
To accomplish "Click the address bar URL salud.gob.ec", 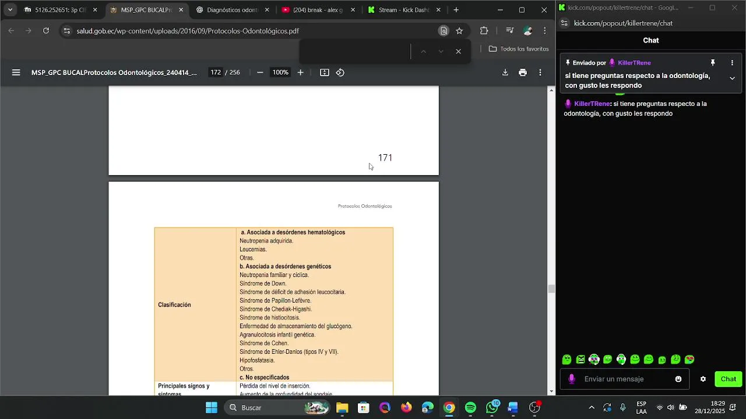I will [188, 31].
